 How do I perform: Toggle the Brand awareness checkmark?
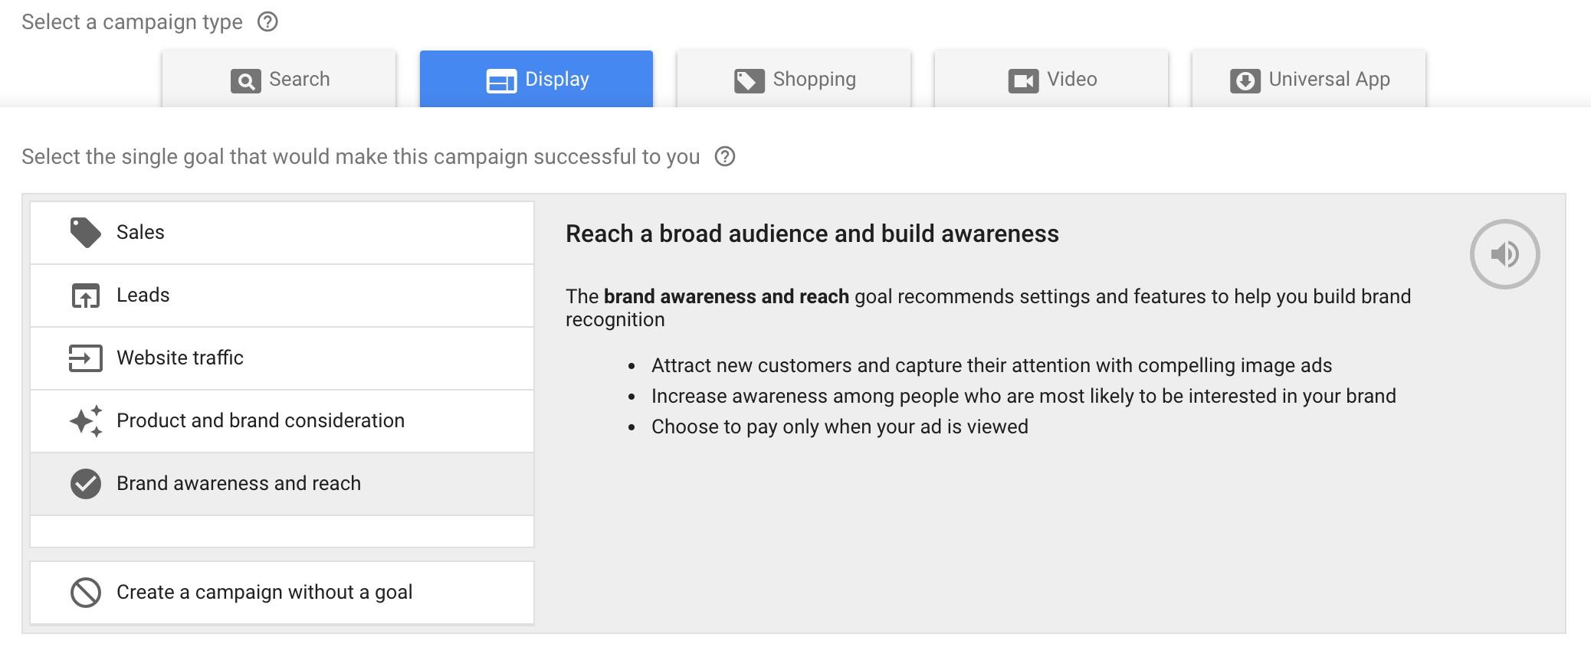pos(85,484)
